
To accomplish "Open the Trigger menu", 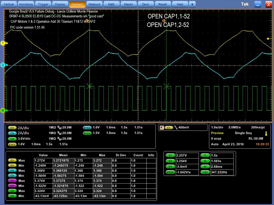I will [x=43, y=4].
